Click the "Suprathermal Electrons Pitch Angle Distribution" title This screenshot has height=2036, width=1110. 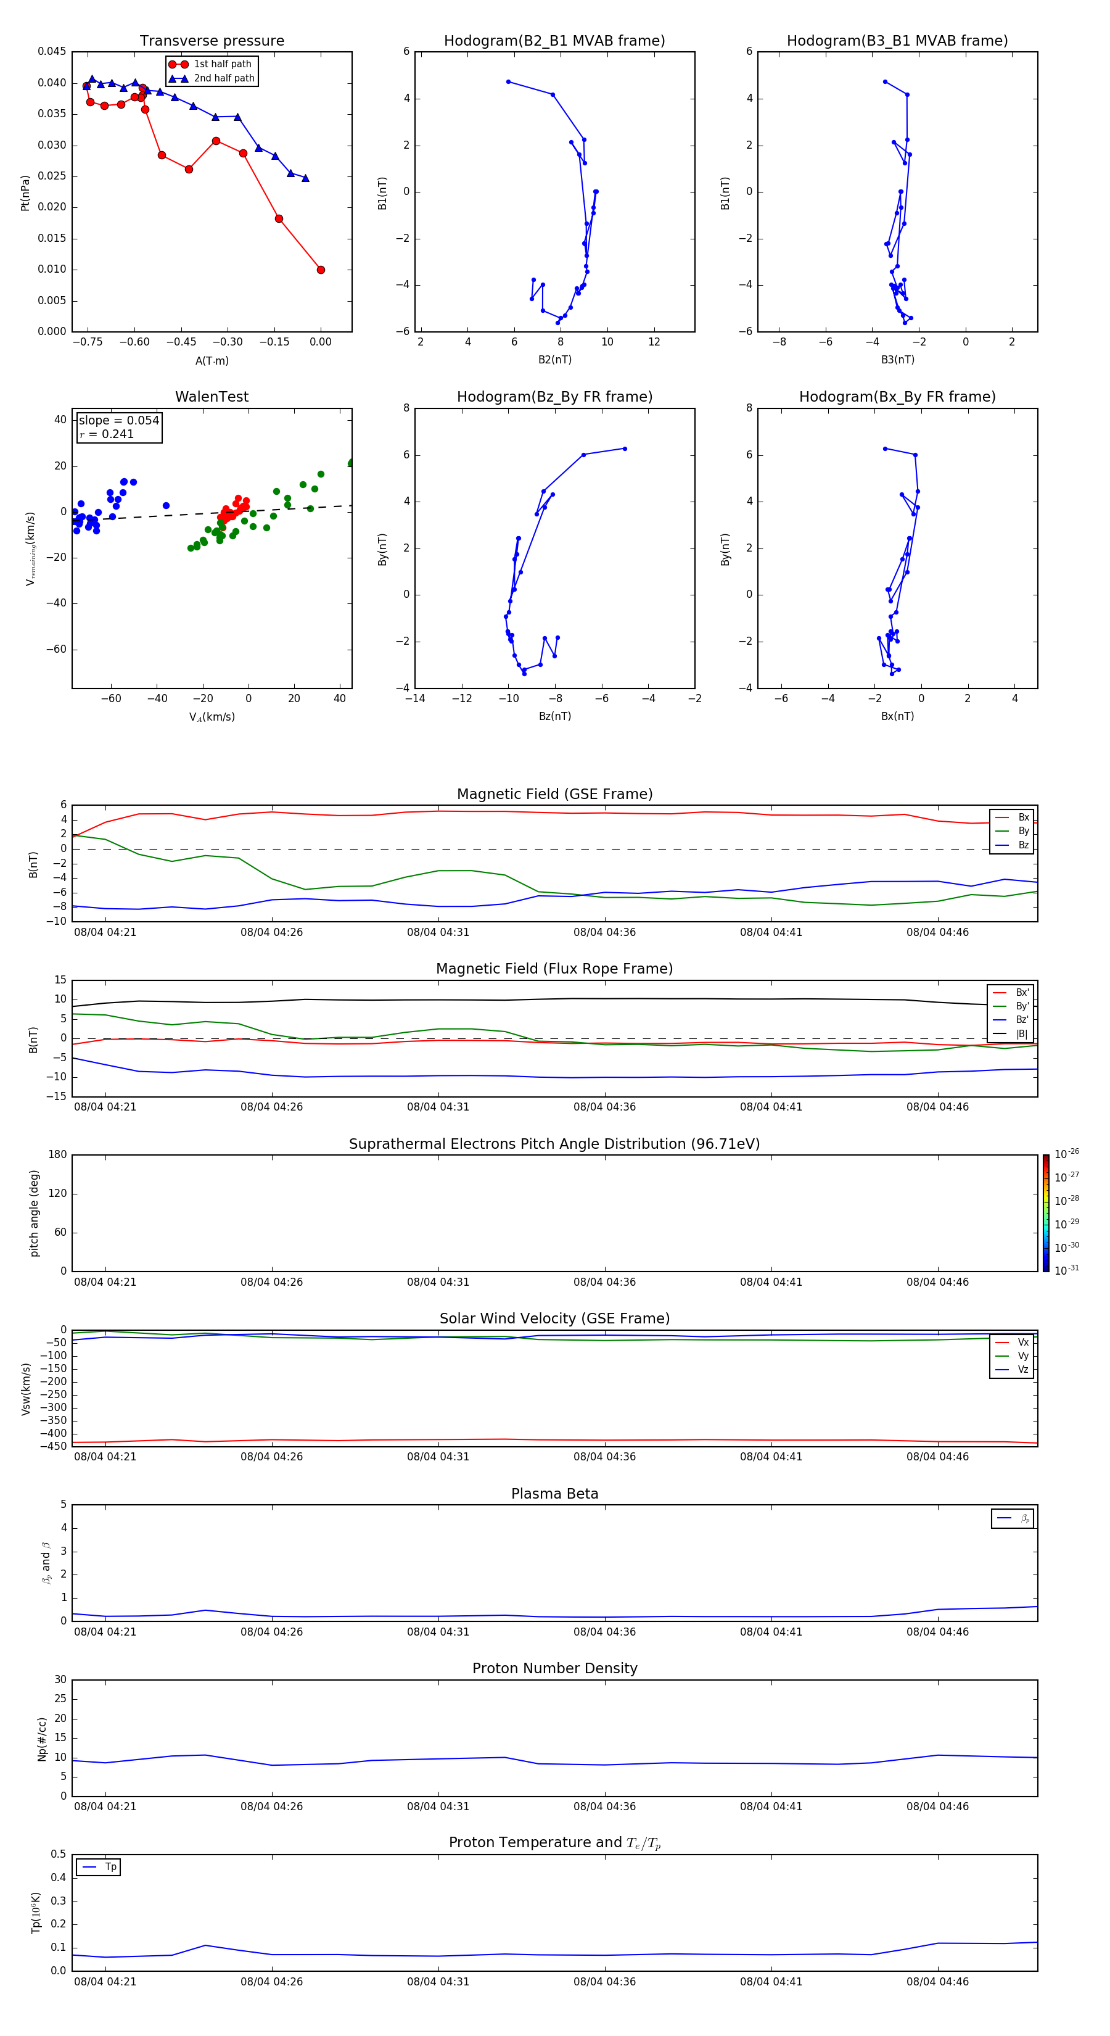[x=554, y=1144]
